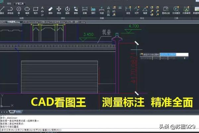Image resolution: width=199 pixels, height=133 pixels.
Task: Open the 外部参照 external reference tool
Action: [x=186, y=10]
